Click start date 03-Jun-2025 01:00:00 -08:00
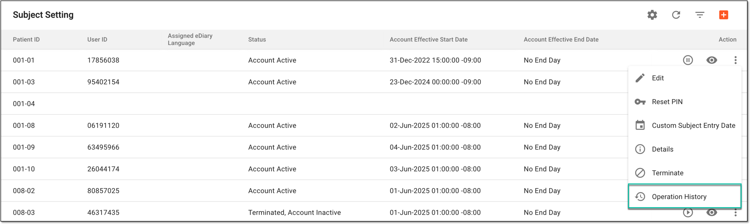 click(435, 169)
